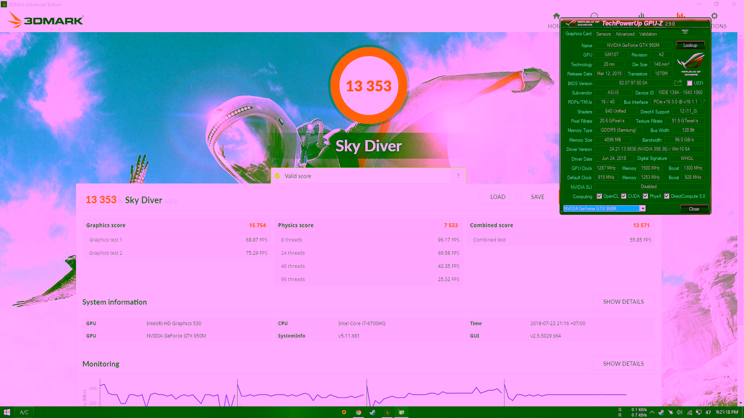Open Steam from the taskbar
Screen dimensions: 744x418
(x=372, y=412)
